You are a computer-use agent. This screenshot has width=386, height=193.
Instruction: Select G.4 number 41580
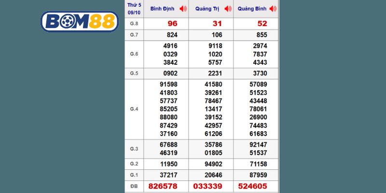(x=213, y=84)
